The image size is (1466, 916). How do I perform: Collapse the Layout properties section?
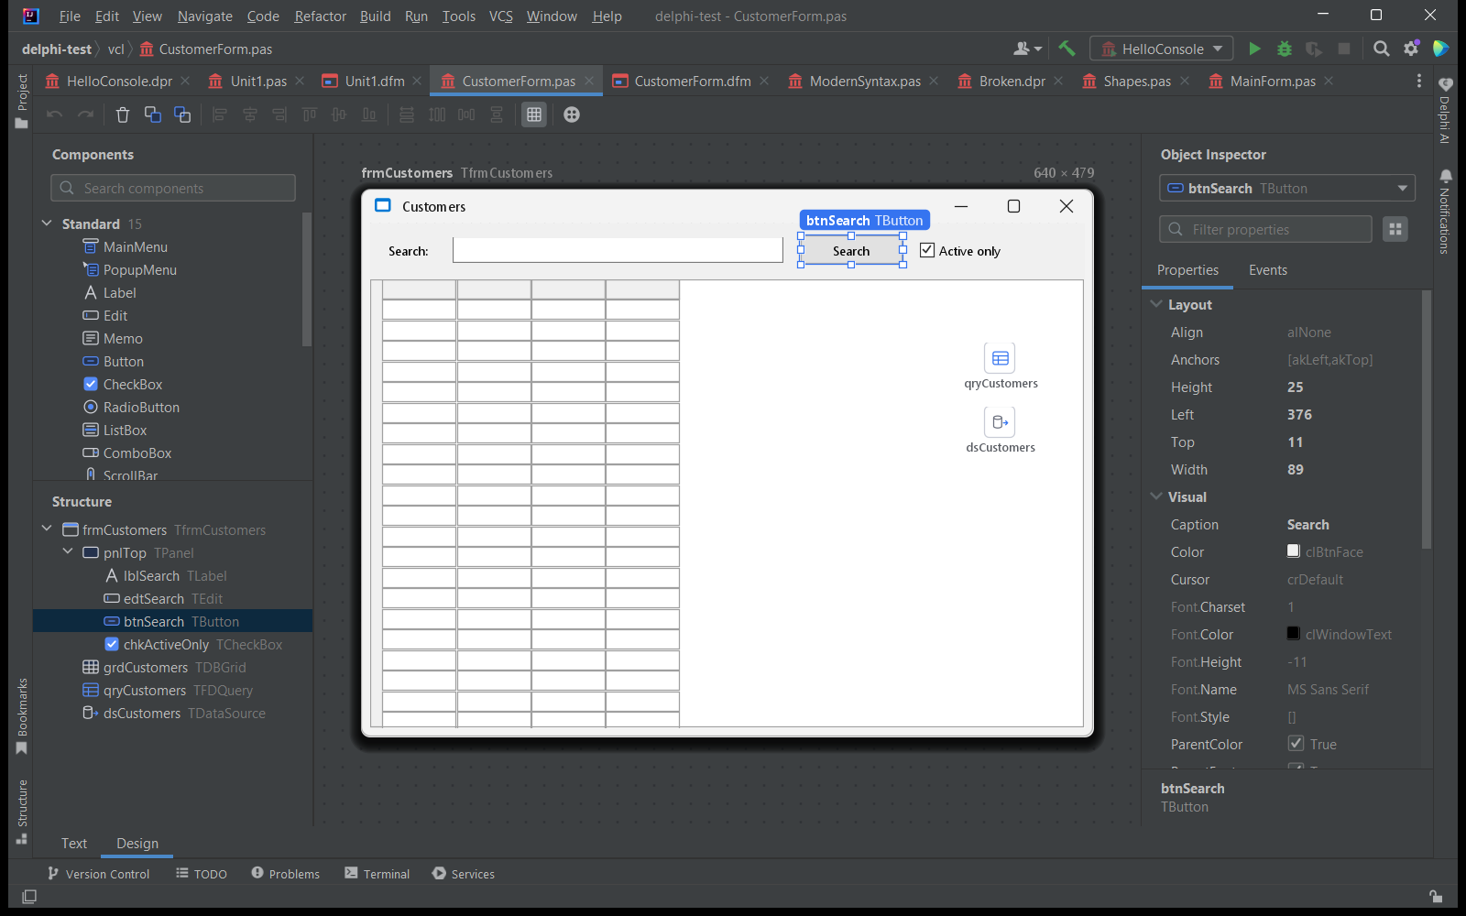[1156, 304]
